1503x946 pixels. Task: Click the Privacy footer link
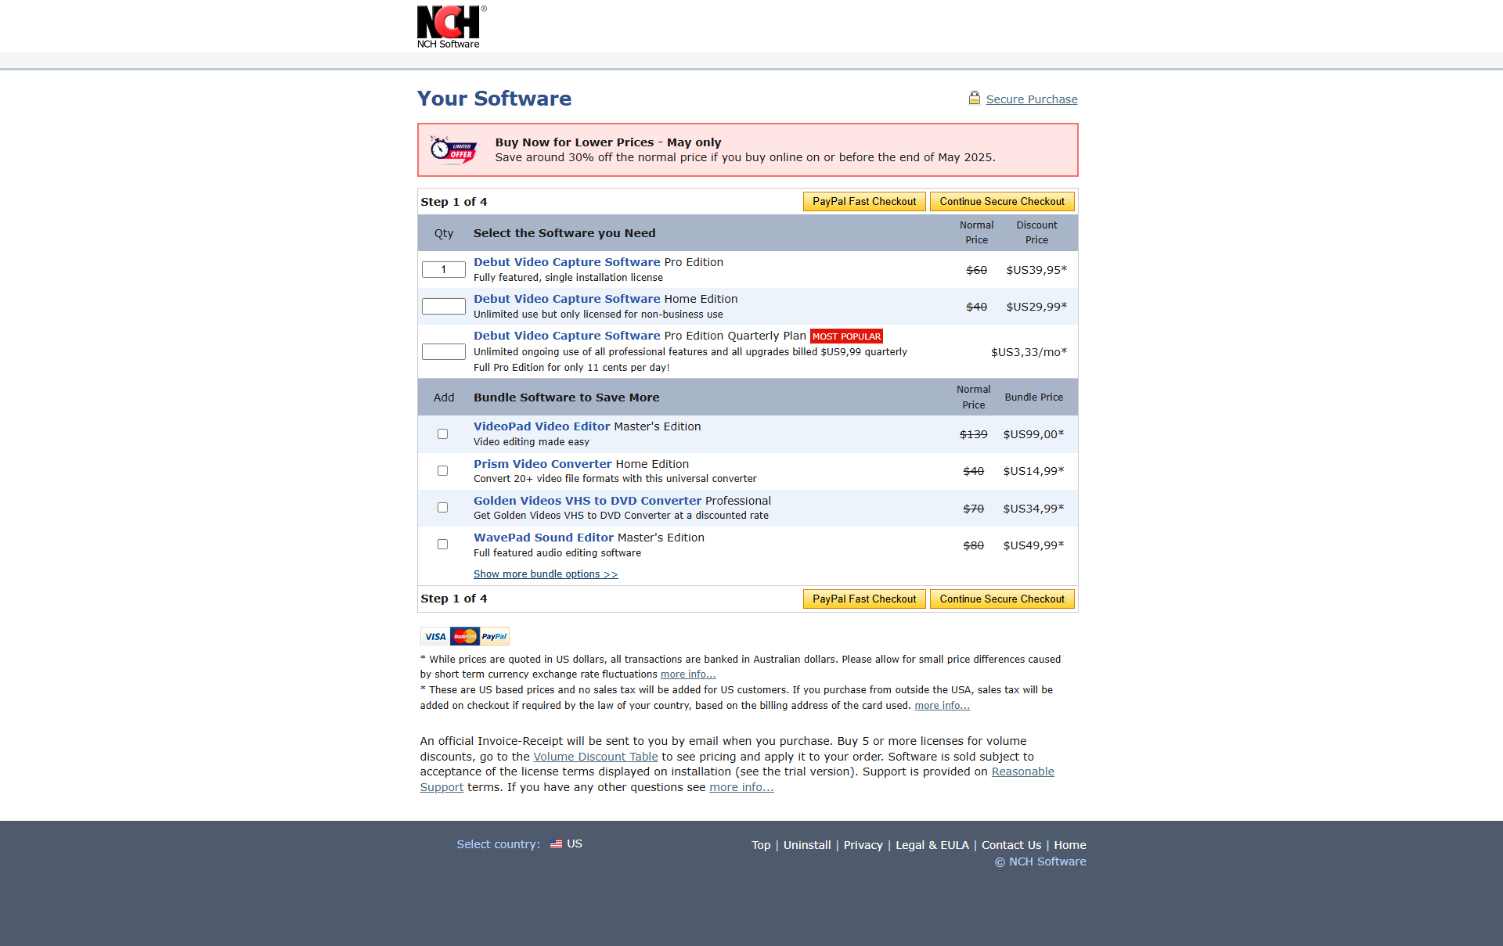click(x=863, y=845)
